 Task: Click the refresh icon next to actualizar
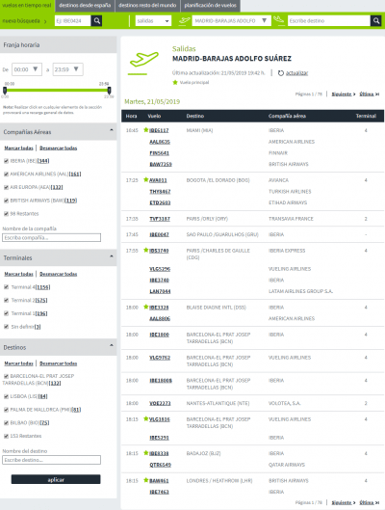(281, 73)
